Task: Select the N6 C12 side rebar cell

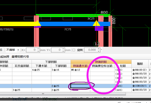Action: (80, 70)
